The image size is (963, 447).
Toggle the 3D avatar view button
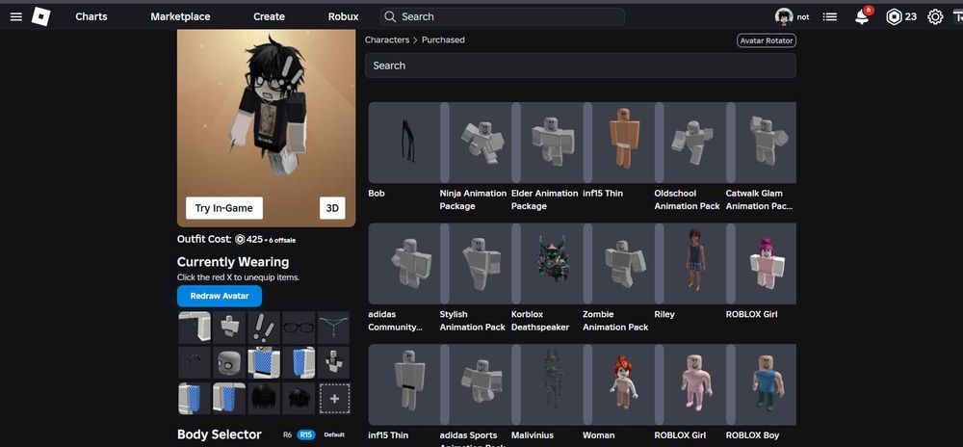click(332, 208)
